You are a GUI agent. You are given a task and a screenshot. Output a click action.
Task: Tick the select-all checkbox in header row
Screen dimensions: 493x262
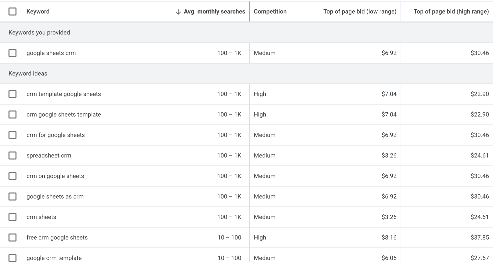(12, 11)
